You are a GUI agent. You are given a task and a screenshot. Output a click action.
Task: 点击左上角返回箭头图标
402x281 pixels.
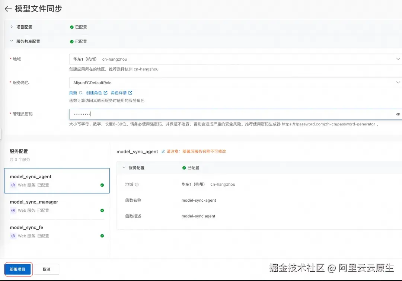tap(8, 9)
